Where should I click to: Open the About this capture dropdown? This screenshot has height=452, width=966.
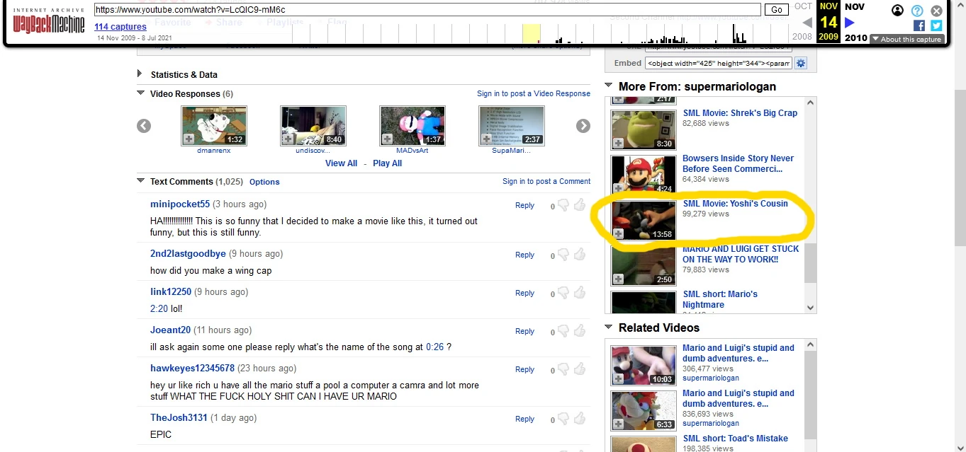pyautogui.click(x=906, y=40)
